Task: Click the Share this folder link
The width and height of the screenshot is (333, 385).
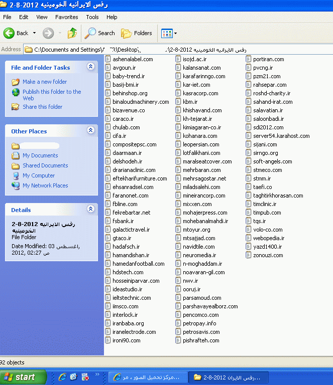Action: coord(43,107)
